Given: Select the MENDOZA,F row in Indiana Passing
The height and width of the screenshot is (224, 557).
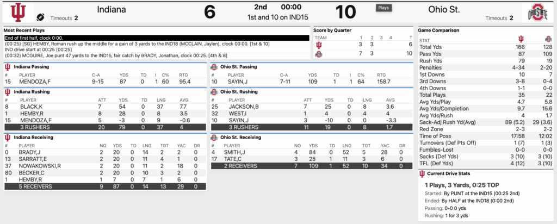Looking at the screenshot, I should (x=103, y=82).
